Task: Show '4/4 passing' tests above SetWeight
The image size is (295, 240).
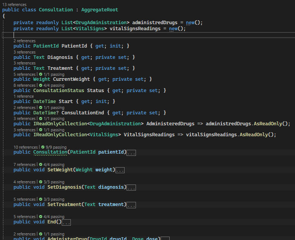Action: pos(54,165)
